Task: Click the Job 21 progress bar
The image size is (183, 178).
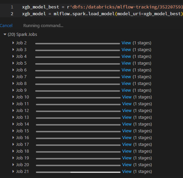Action: pyautogui.click(x=78, y=172)
